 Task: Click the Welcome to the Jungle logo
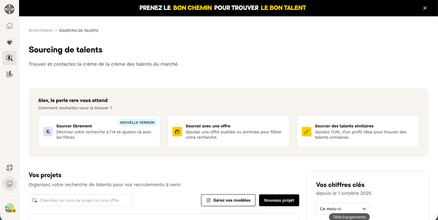10,9
